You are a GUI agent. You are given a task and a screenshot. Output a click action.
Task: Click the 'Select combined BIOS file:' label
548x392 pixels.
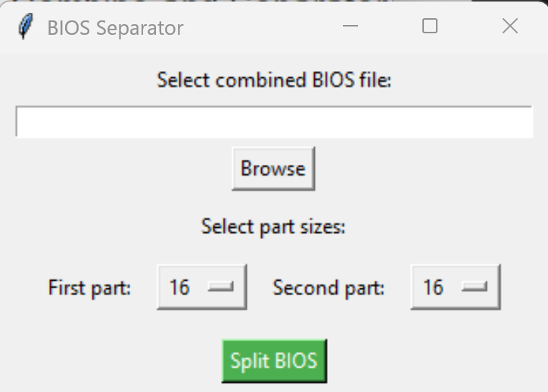tap(274, 79)
